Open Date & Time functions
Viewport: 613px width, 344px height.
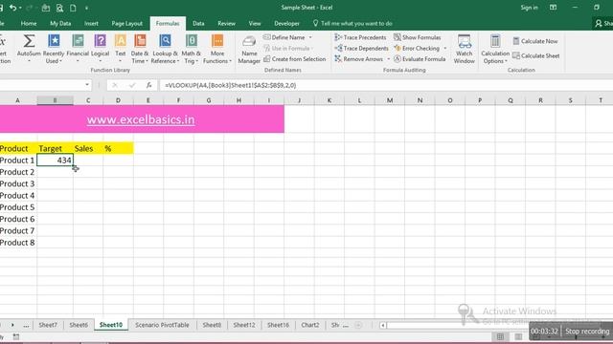[140, 49]
